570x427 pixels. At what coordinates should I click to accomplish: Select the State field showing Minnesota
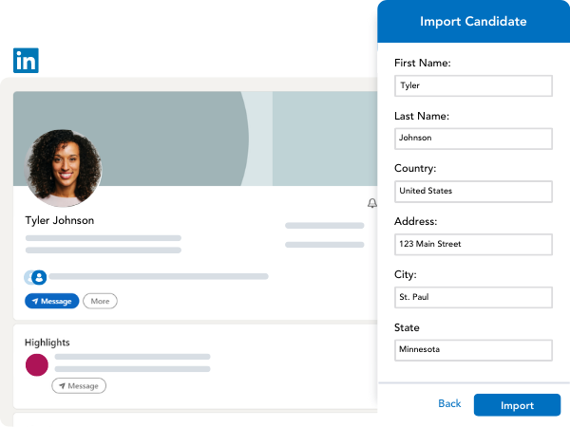pyautogui.click(x=473, y=349)
